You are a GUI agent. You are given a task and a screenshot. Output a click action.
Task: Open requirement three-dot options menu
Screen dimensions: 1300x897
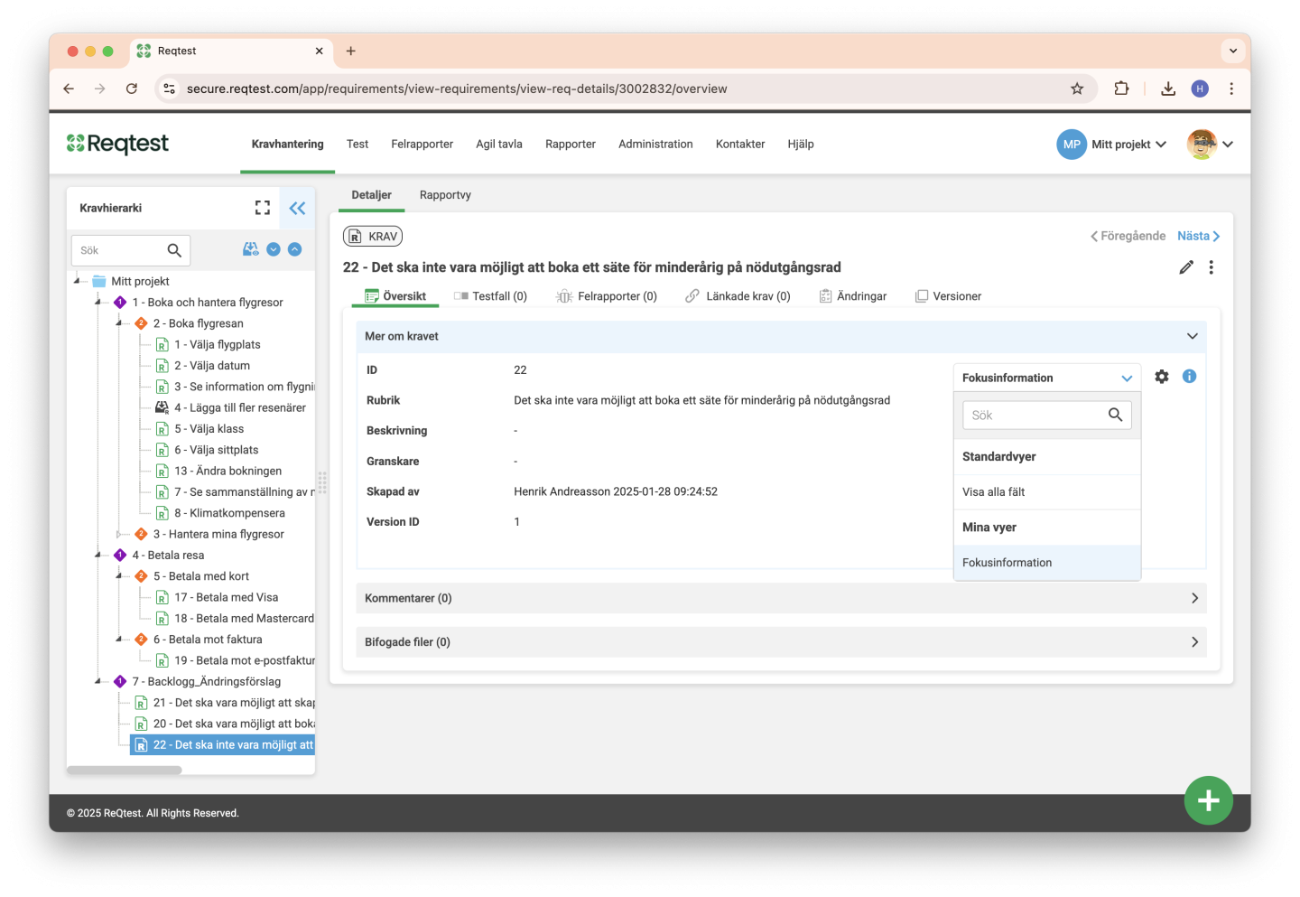click(x=1212, y=267)
